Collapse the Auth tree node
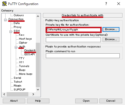 click(16, 47)
